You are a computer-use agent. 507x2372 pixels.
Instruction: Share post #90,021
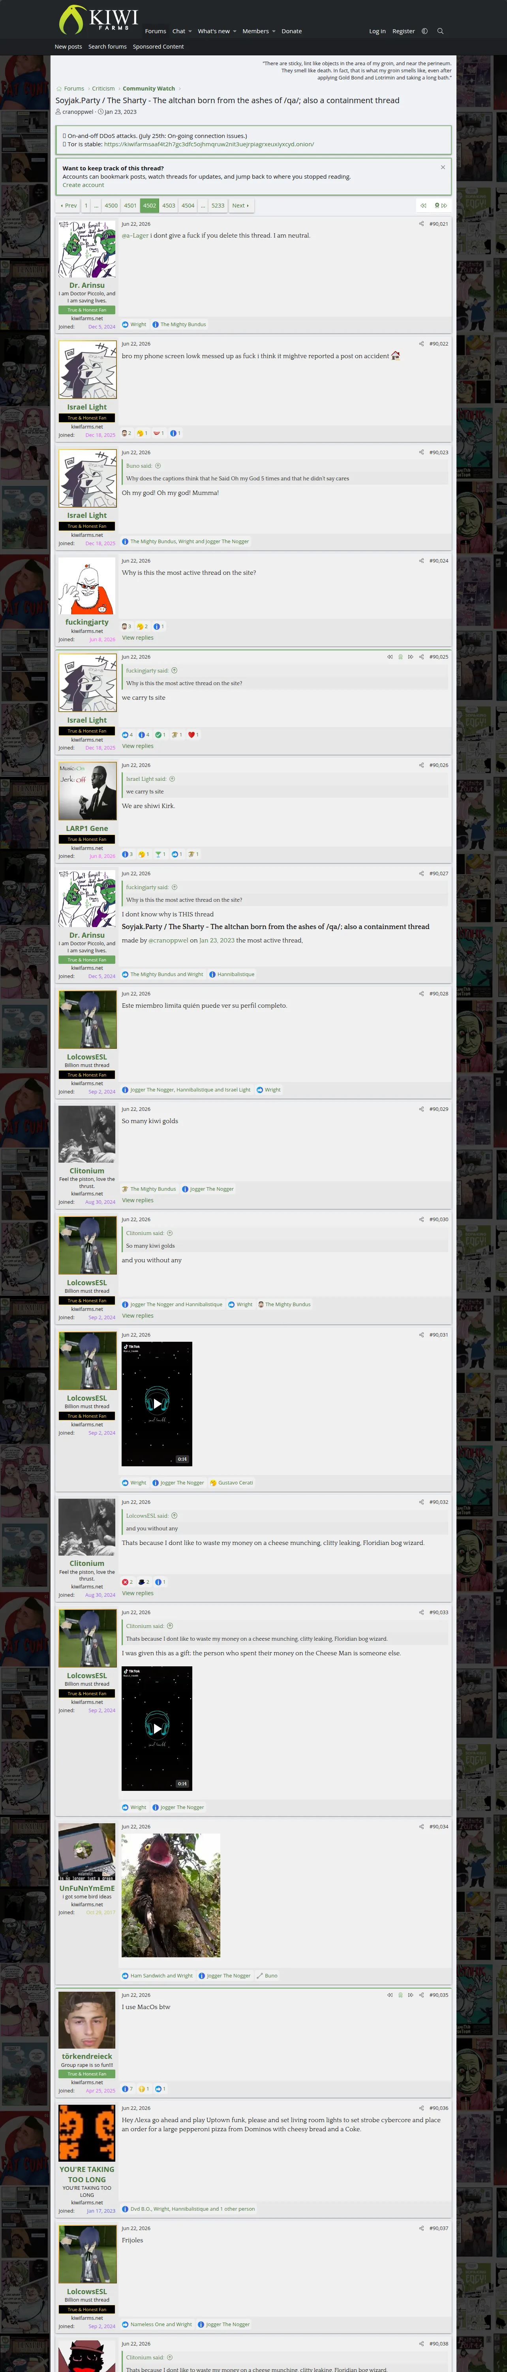pos(421,224)
